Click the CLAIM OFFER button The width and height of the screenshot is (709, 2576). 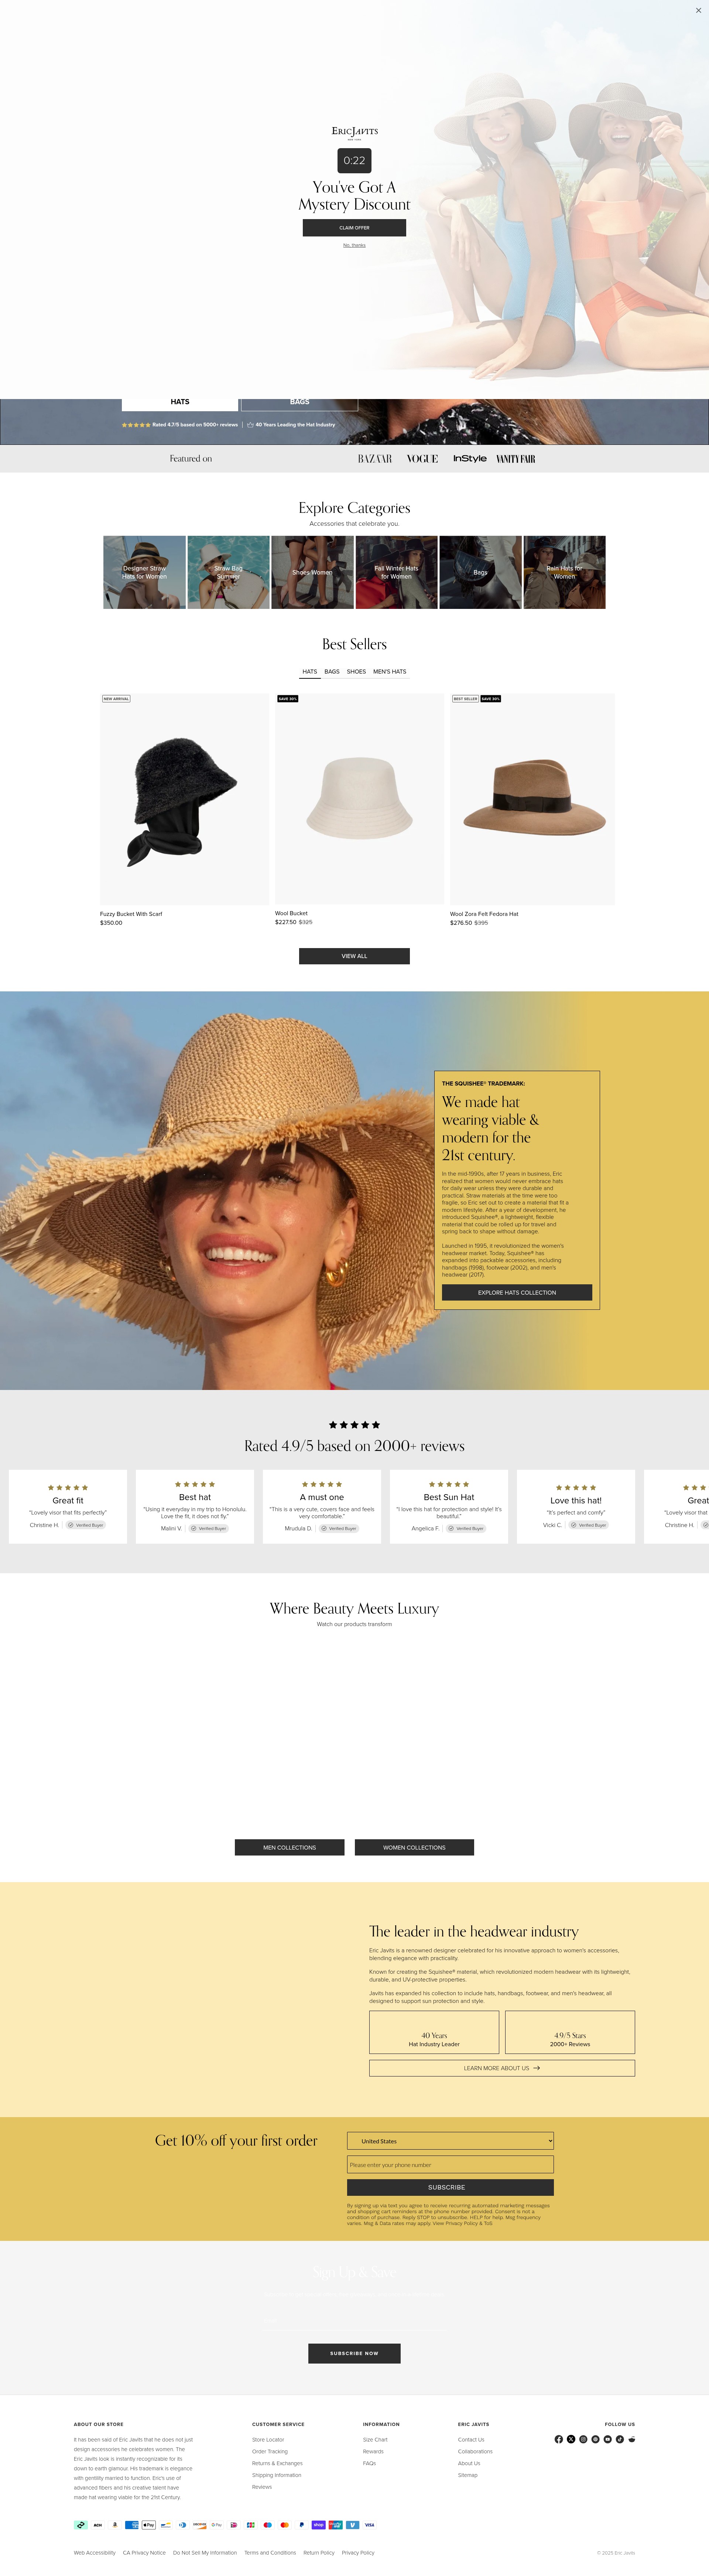[x=354, y=228]
